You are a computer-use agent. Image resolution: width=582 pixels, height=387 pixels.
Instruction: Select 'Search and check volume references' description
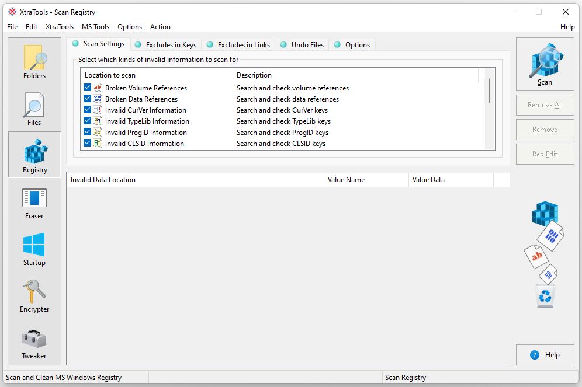293,88
